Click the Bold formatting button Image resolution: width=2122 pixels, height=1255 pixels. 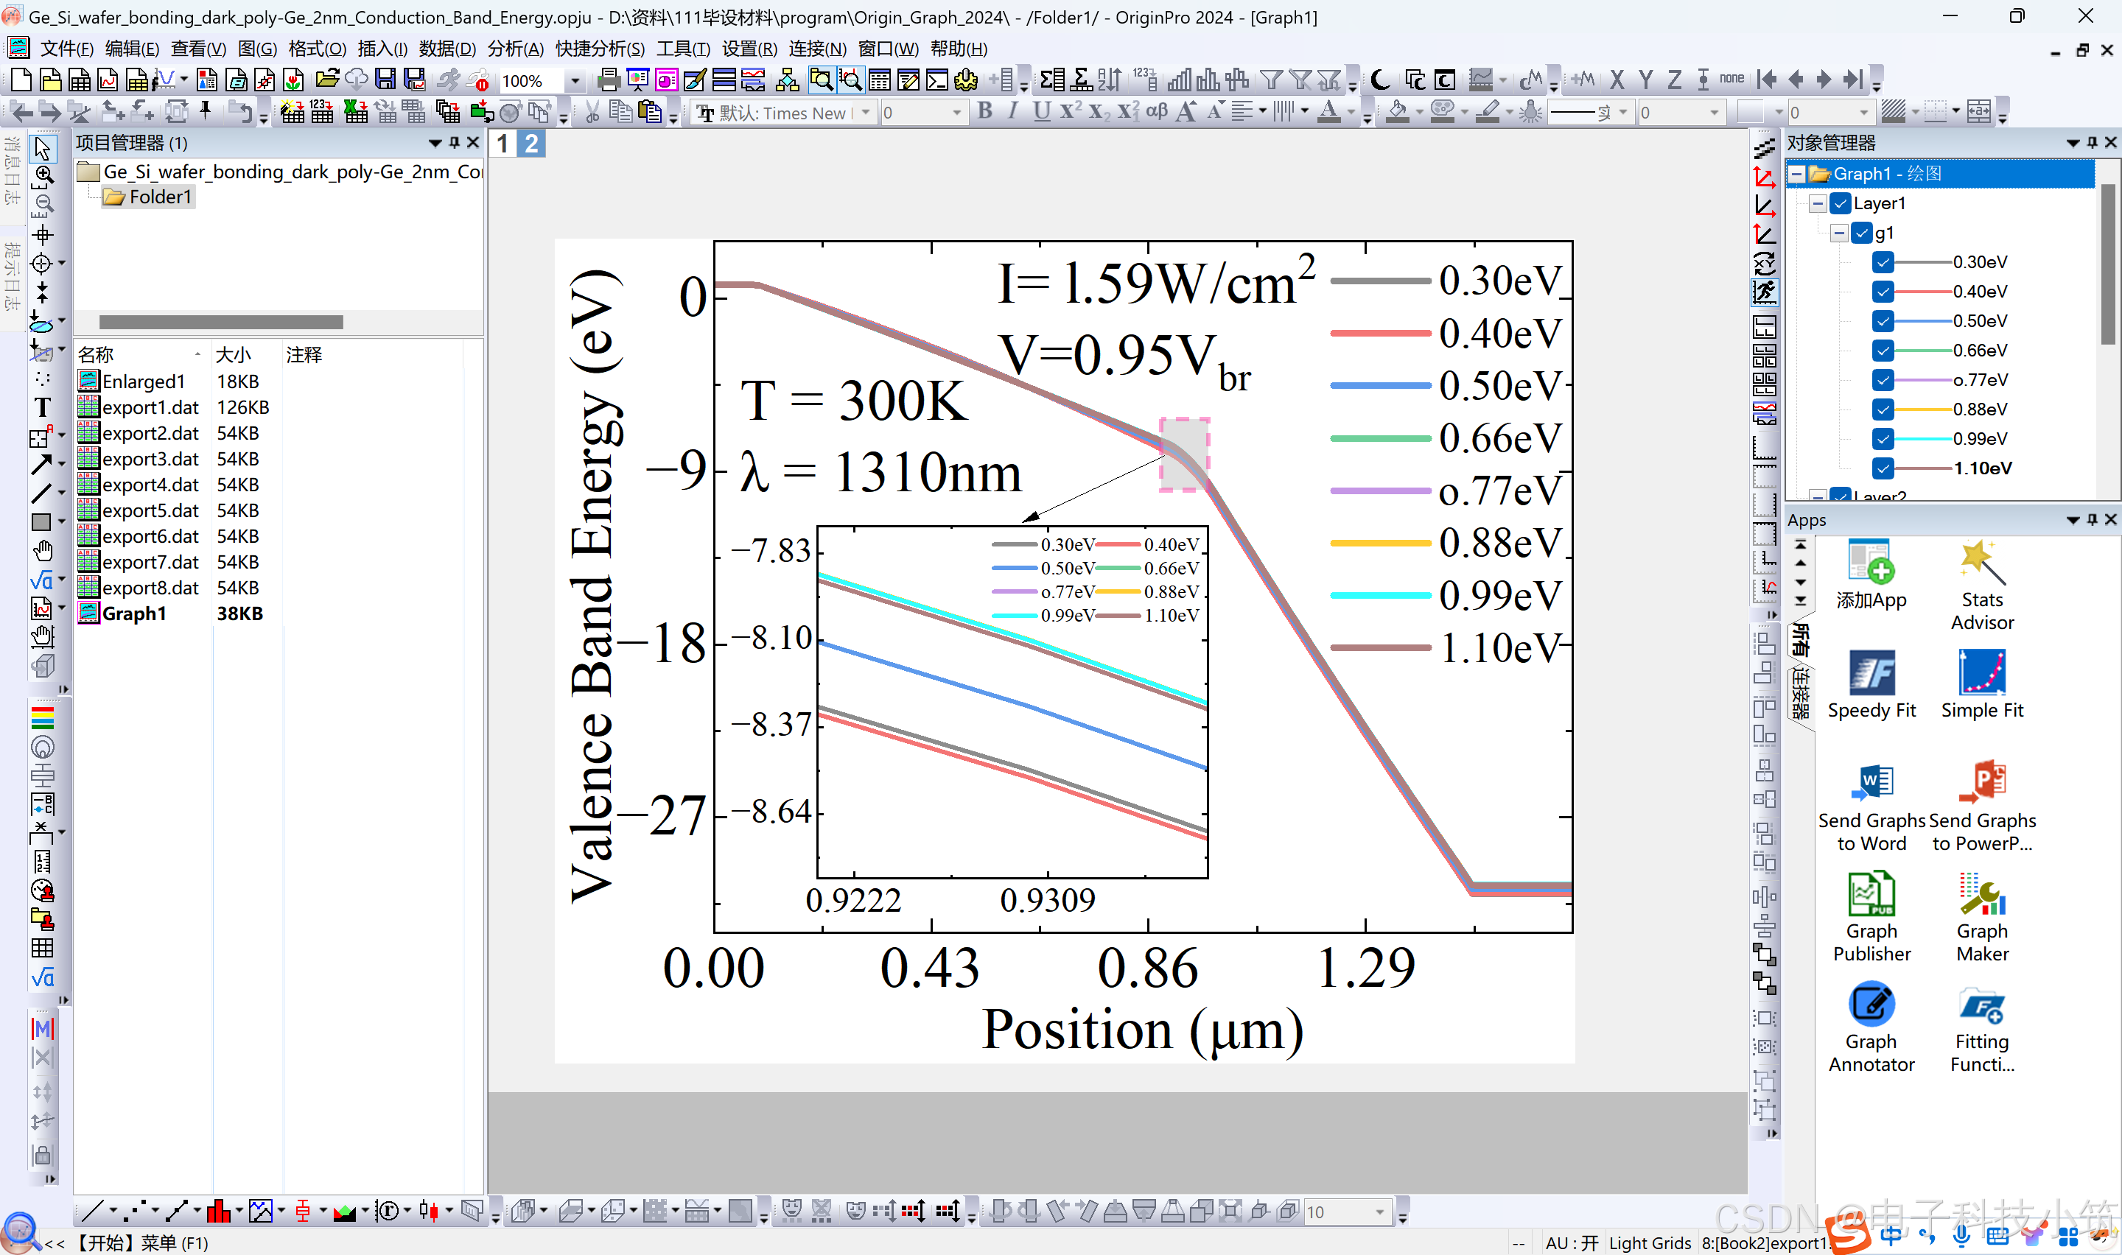(x=984, y=112)
